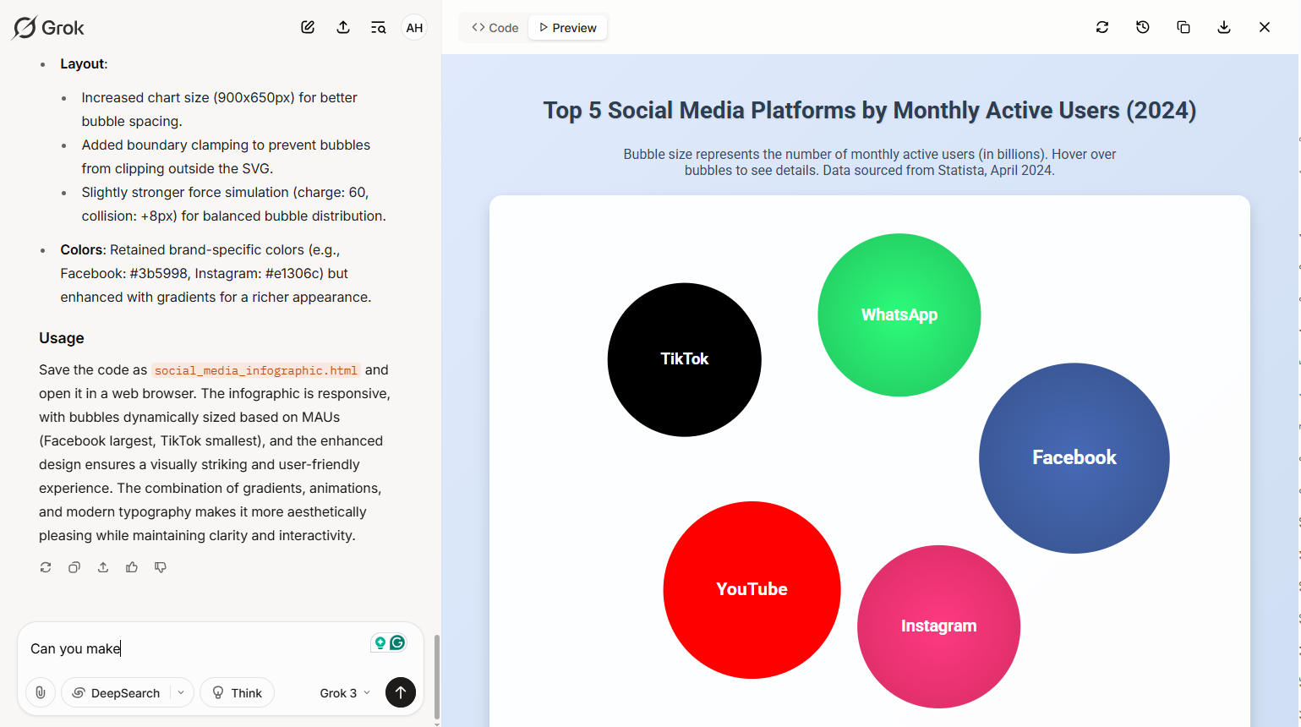The image size is (1301, 727).
Task: Click the Instagram bubble
Action: pos(939,626)
